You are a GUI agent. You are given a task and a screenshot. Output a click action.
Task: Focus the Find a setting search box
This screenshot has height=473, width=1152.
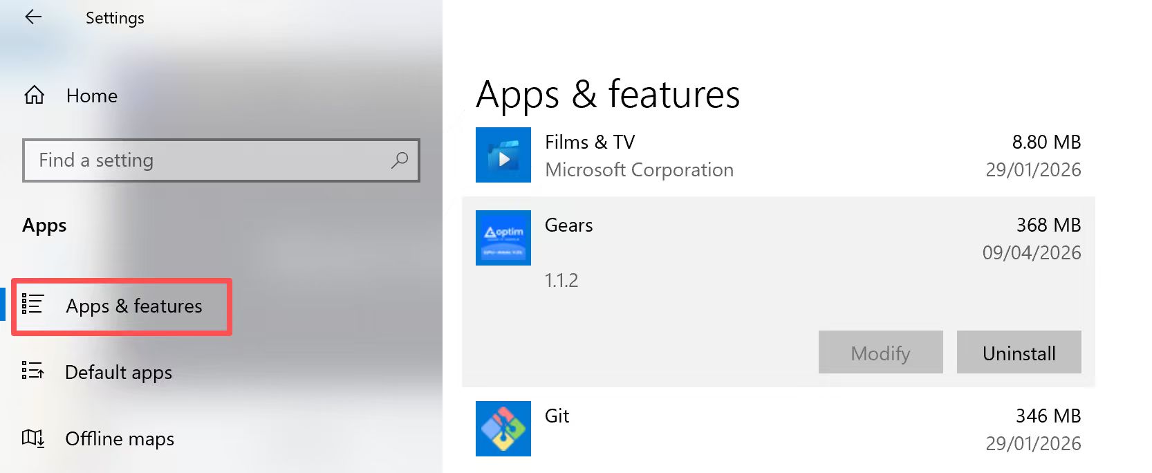(221, 160)
